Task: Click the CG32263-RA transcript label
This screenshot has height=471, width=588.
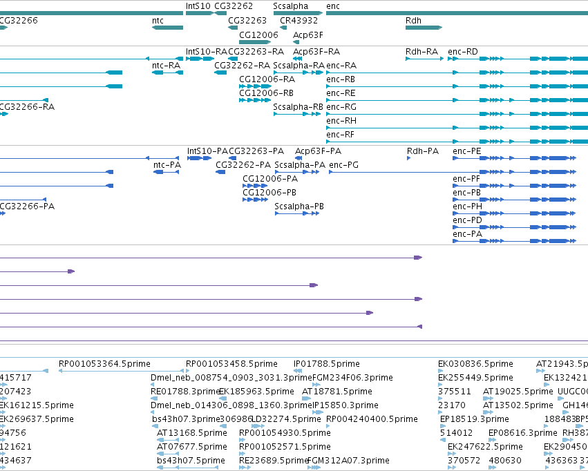Action: click(256, 51)
